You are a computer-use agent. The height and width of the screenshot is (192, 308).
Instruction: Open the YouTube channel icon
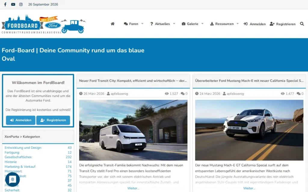click(13, 4)
